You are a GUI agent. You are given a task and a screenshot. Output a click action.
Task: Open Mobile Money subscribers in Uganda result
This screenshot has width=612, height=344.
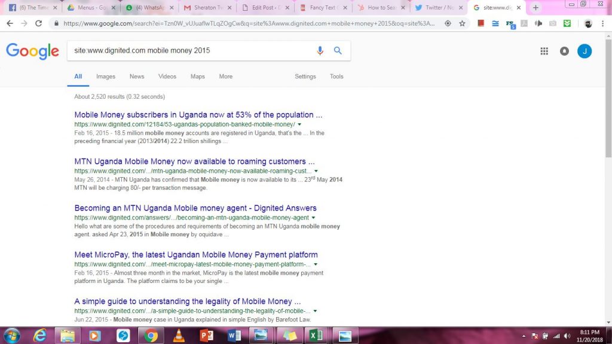point(198,115)
